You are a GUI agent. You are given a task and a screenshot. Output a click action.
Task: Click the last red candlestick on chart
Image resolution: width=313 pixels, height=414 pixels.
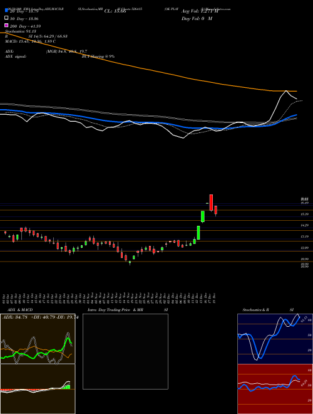coord(215,210)
